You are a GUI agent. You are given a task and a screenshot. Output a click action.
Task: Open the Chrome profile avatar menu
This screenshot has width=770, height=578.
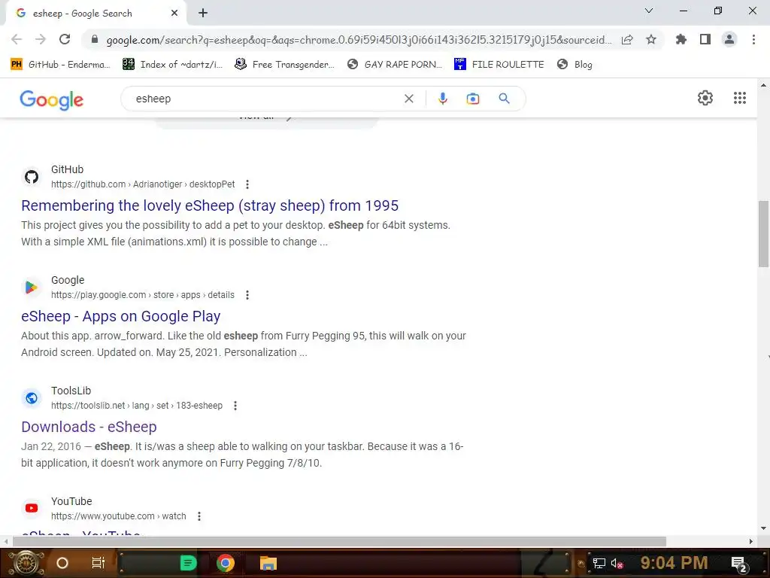point(729,39)
